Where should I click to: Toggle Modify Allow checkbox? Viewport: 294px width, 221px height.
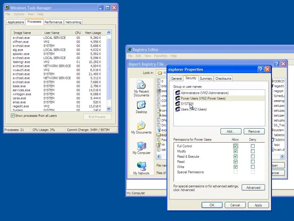pyautogui.click(x=235, y=151)
